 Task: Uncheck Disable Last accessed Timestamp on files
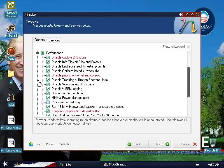point(48,66)
